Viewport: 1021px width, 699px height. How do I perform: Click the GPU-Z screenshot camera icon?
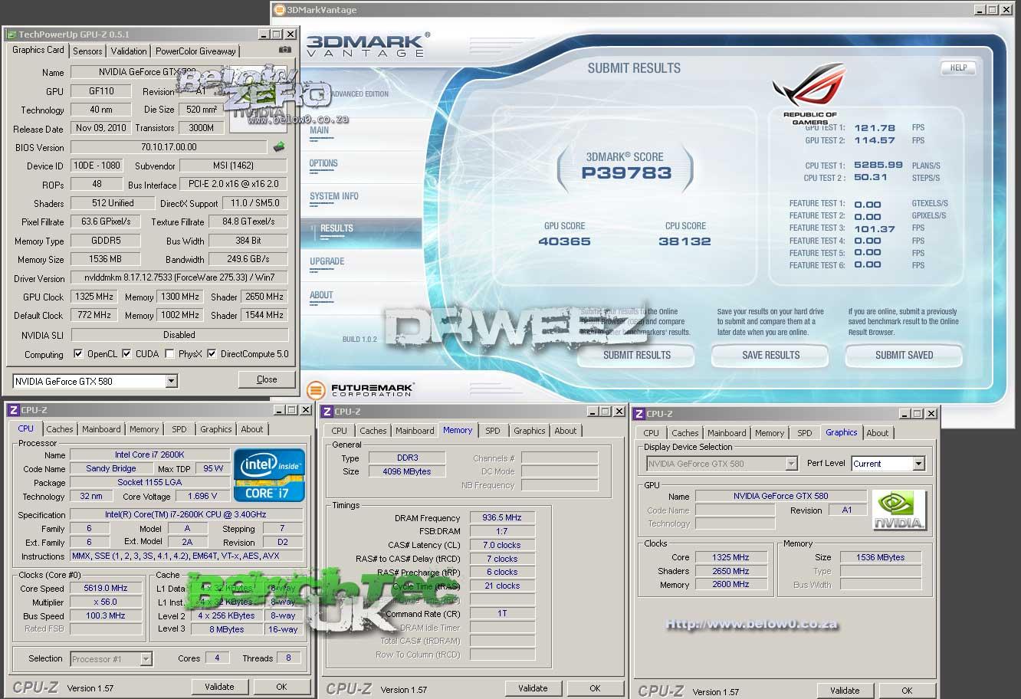pyautogui.click(x=285, y=50)
